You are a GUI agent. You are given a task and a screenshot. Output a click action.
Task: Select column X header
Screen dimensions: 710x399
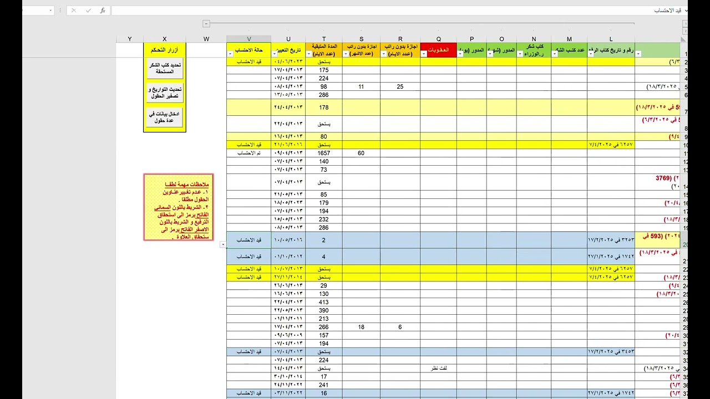[165, 39]
